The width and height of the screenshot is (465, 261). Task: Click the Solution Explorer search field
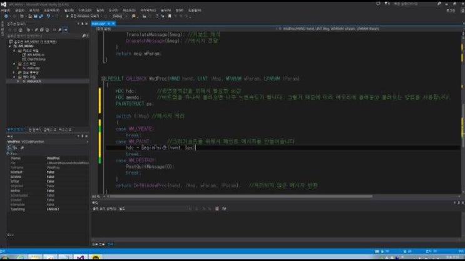click(x=41, y=35)
